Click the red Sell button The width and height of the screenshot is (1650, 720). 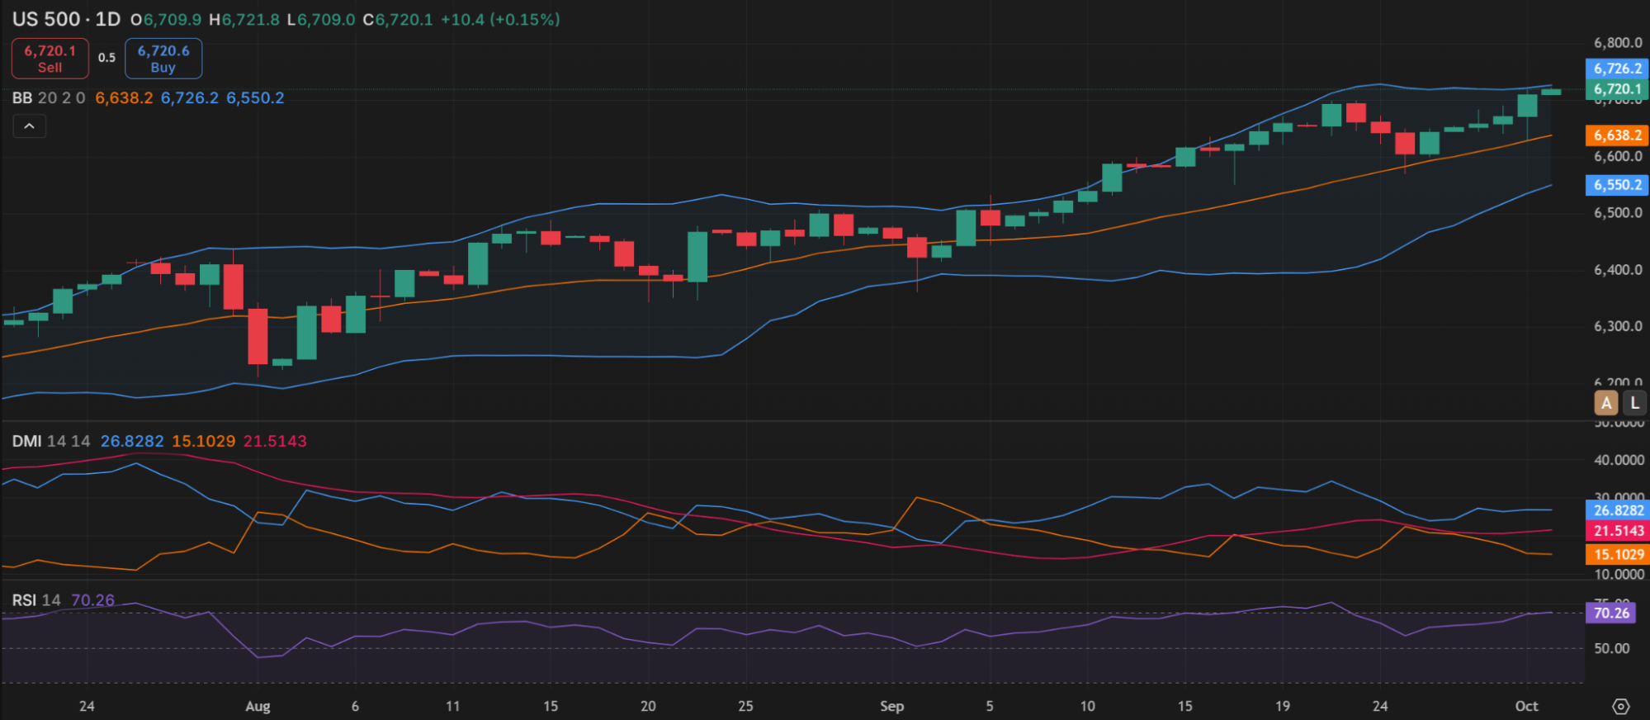pyautogui.click(x=50, y=59)
